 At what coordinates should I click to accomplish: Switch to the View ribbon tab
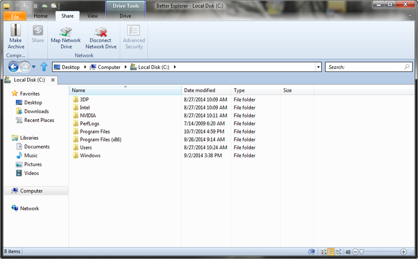click(x=92, y=16)
